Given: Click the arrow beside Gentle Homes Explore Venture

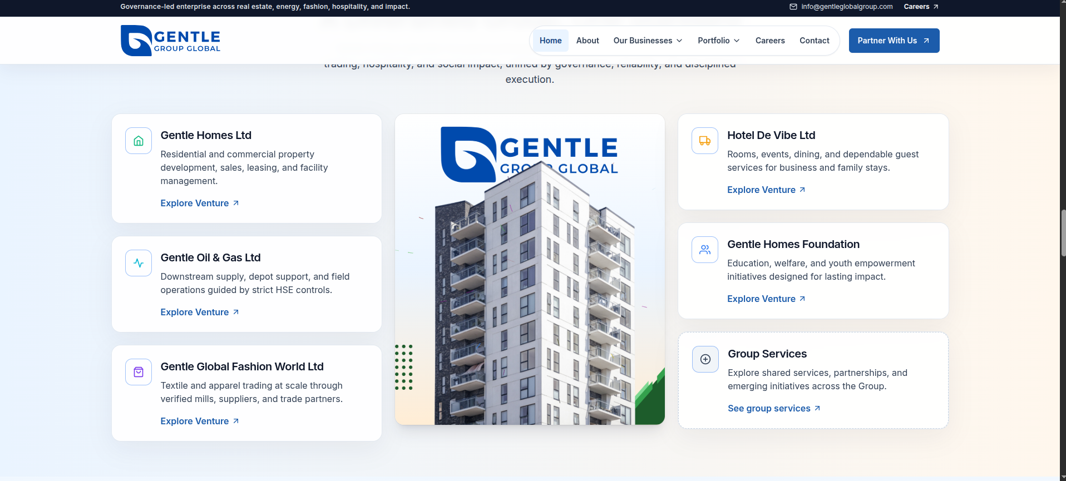Looking at the screenshot, I should [236, 203].
